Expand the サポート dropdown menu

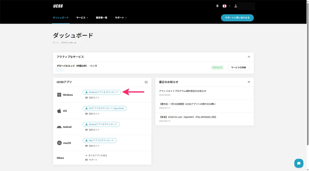(121, 18)
